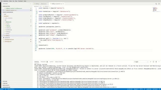Expand the Dependencies section

pyautogui.click(x=7, y=87)
